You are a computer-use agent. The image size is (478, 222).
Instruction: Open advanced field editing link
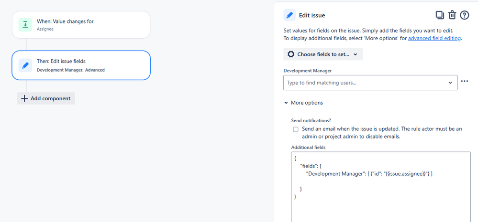tap(434, 38)
